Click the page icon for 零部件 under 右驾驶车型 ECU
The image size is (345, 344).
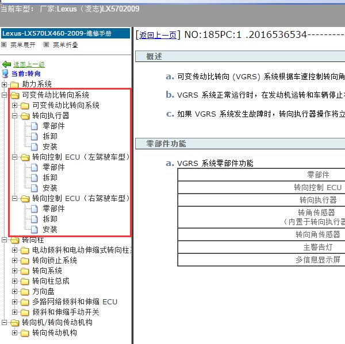click(34, 209)
